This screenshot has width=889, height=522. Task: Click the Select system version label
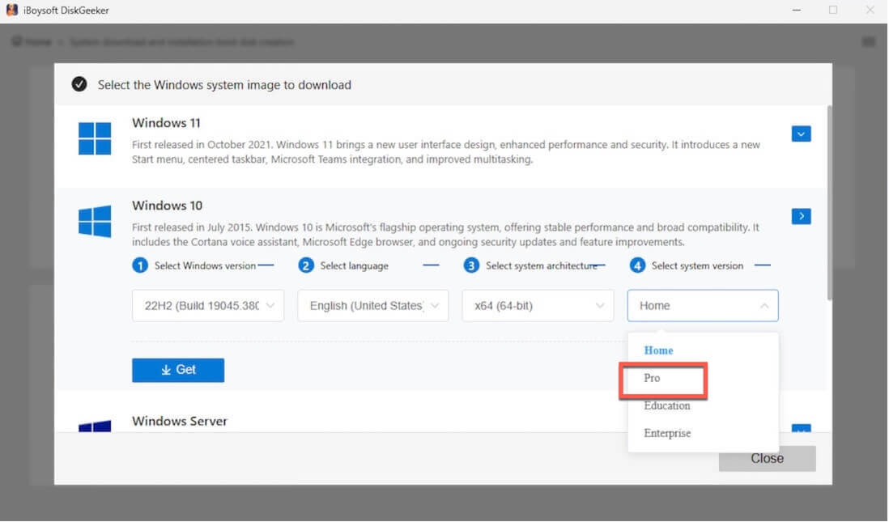(697, 265)
